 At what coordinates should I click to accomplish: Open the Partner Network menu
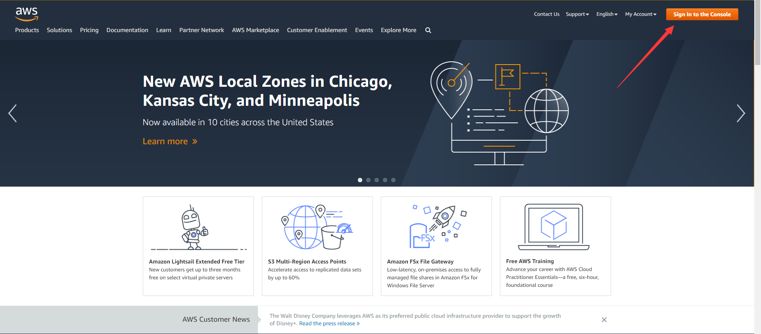tap(202, 30)
